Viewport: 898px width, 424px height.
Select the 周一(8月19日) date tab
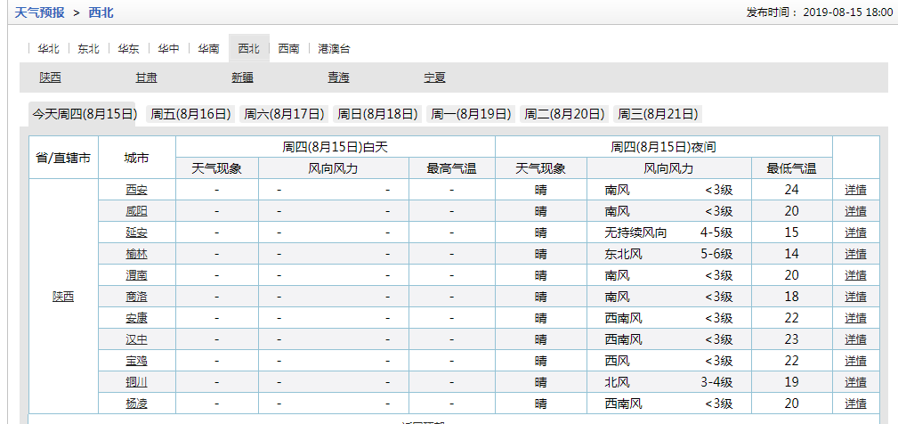coord(471,114)
